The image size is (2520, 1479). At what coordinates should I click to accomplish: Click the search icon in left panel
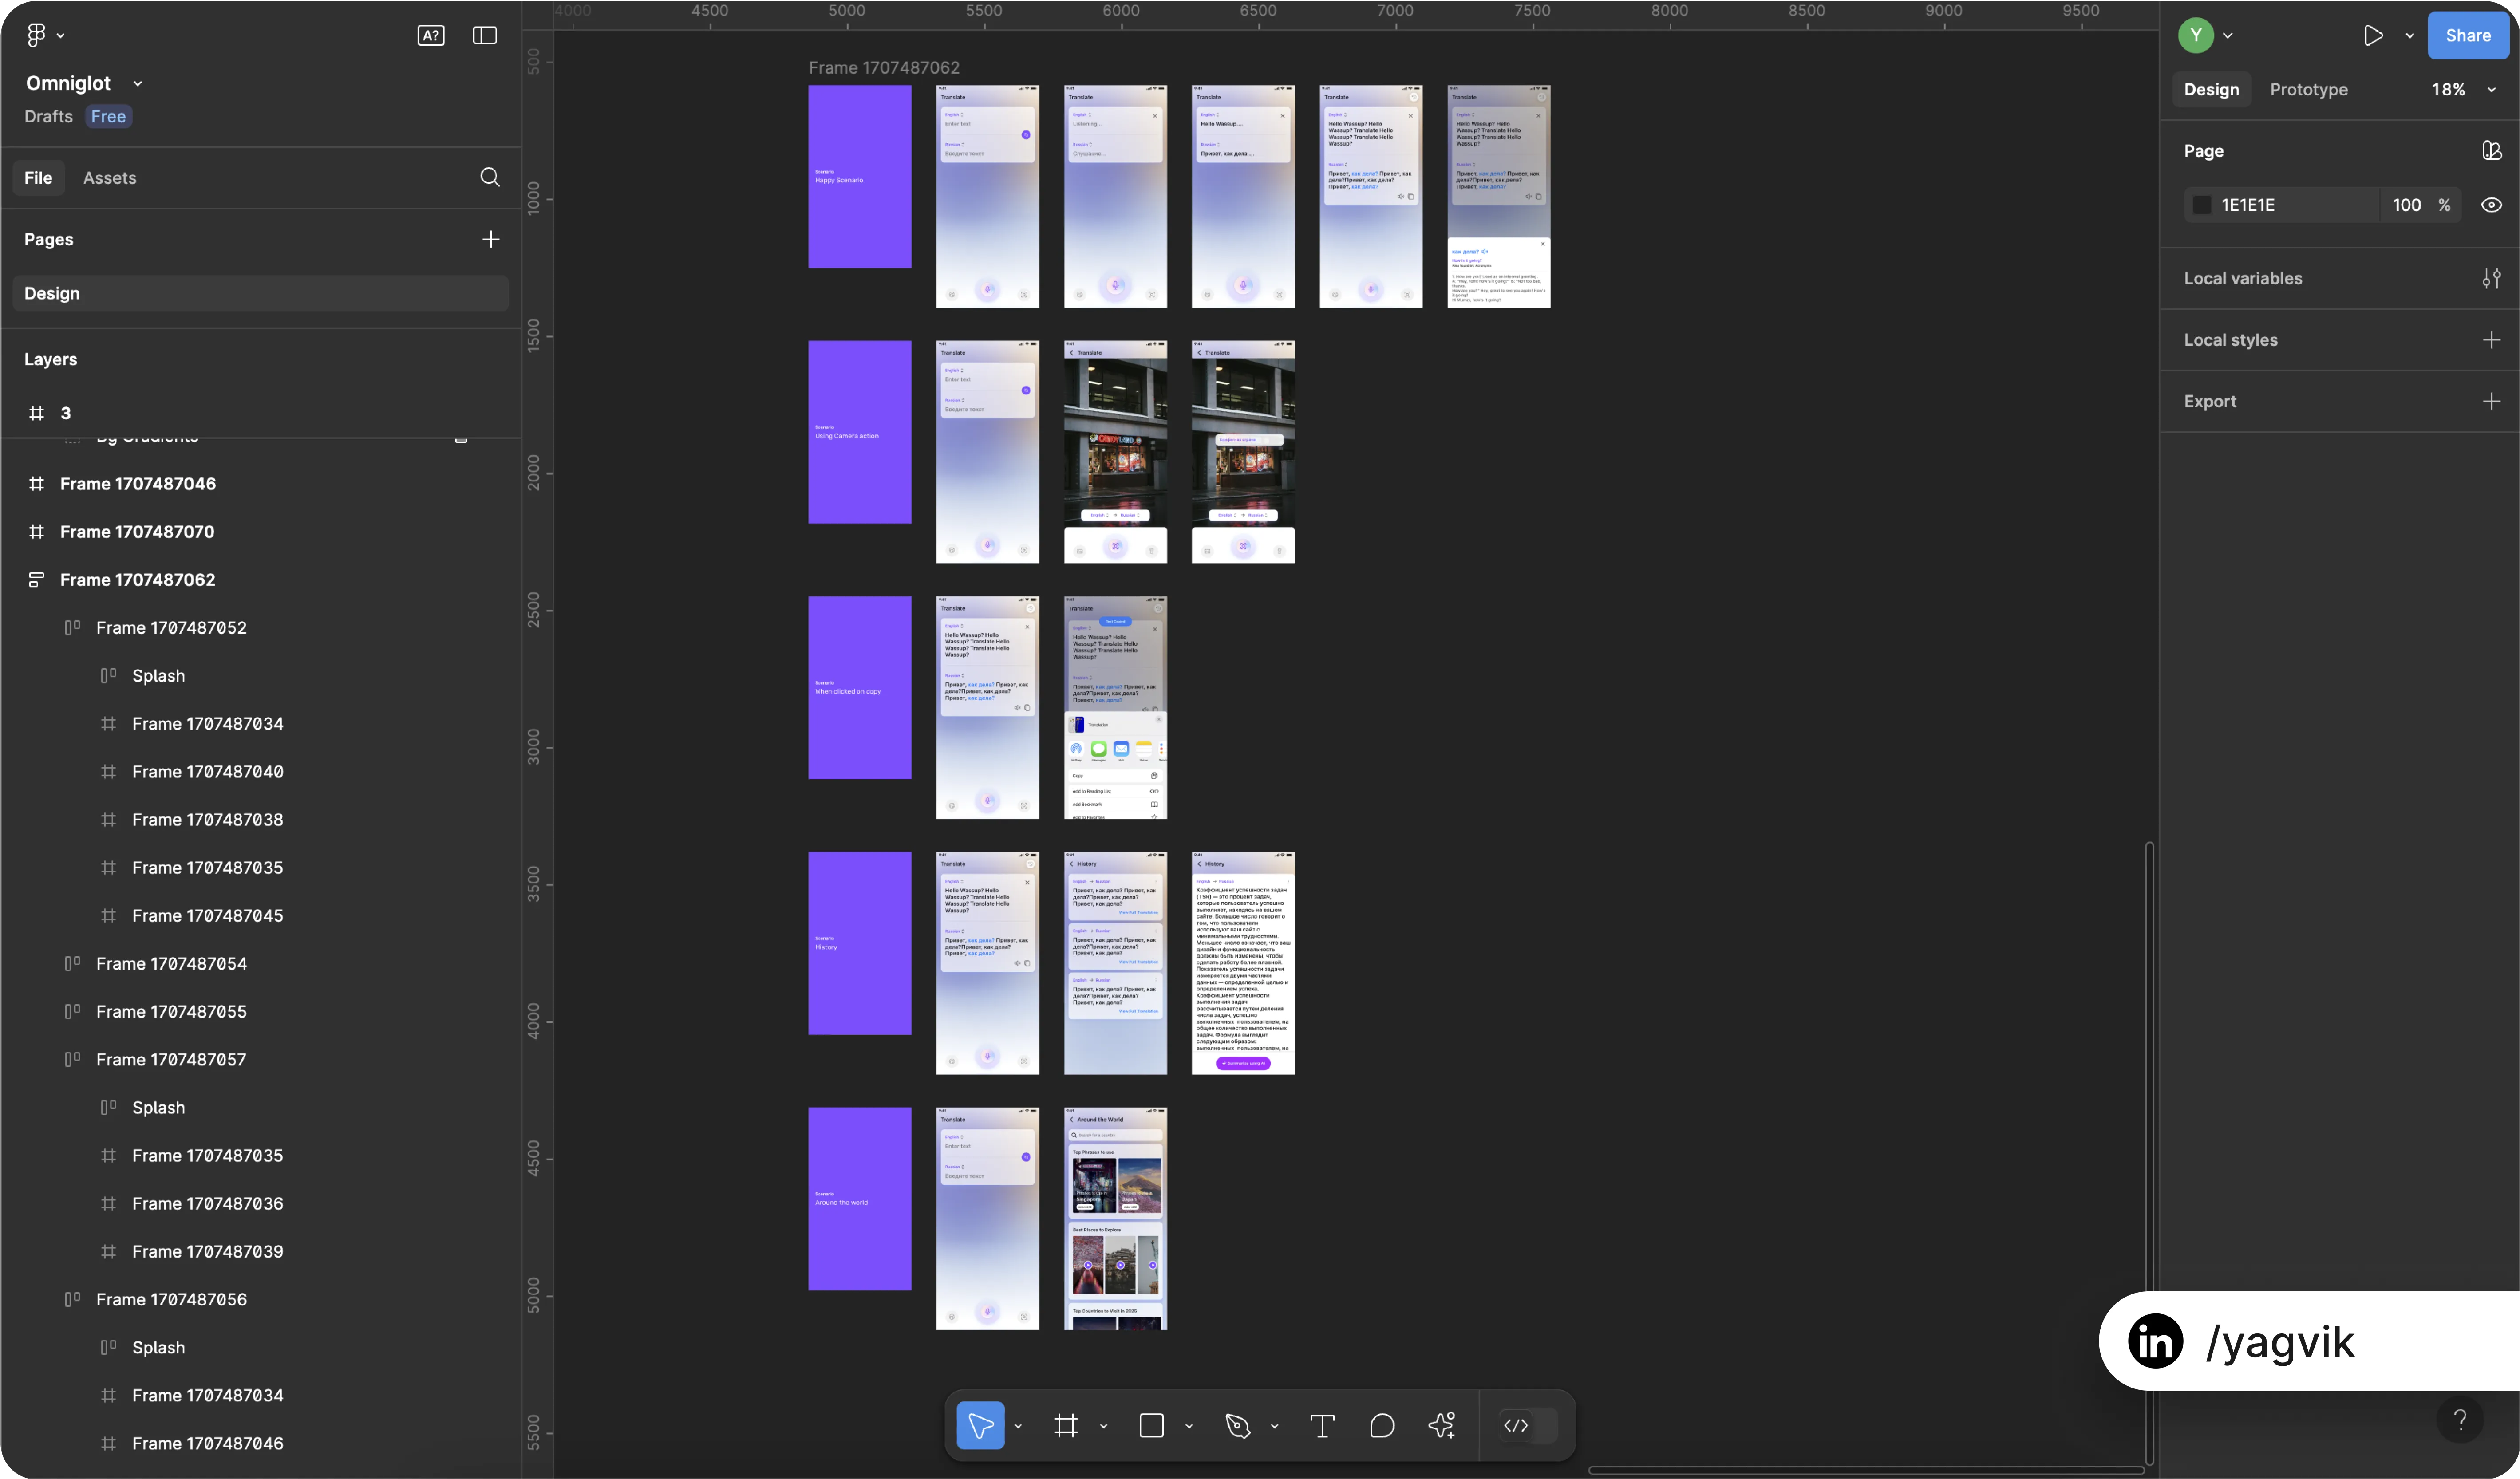[x=489, y=177]
